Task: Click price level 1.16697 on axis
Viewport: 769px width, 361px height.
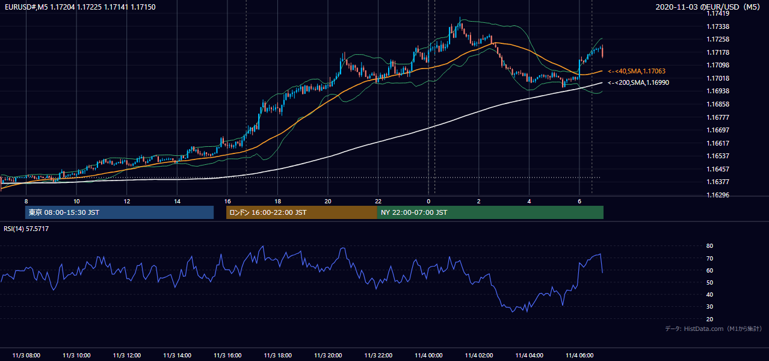Action: (718, 130)
